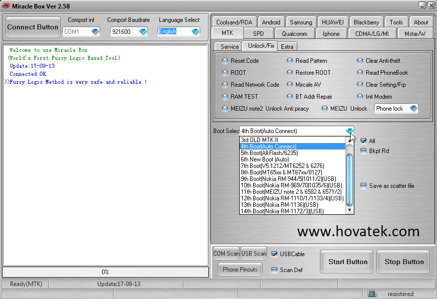Select Read PhoneBook radio button
The image size is (437, 299).
(x=360, y=73)
